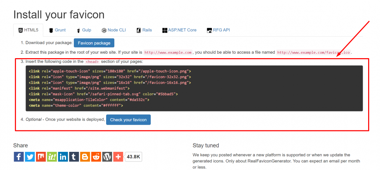Share on Facebook icon

(x=19, y=157)
